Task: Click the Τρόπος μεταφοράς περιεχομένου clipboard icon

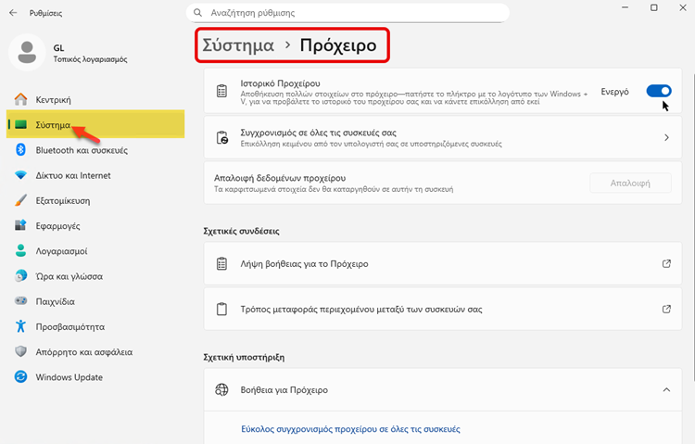Action: point(221,309)
